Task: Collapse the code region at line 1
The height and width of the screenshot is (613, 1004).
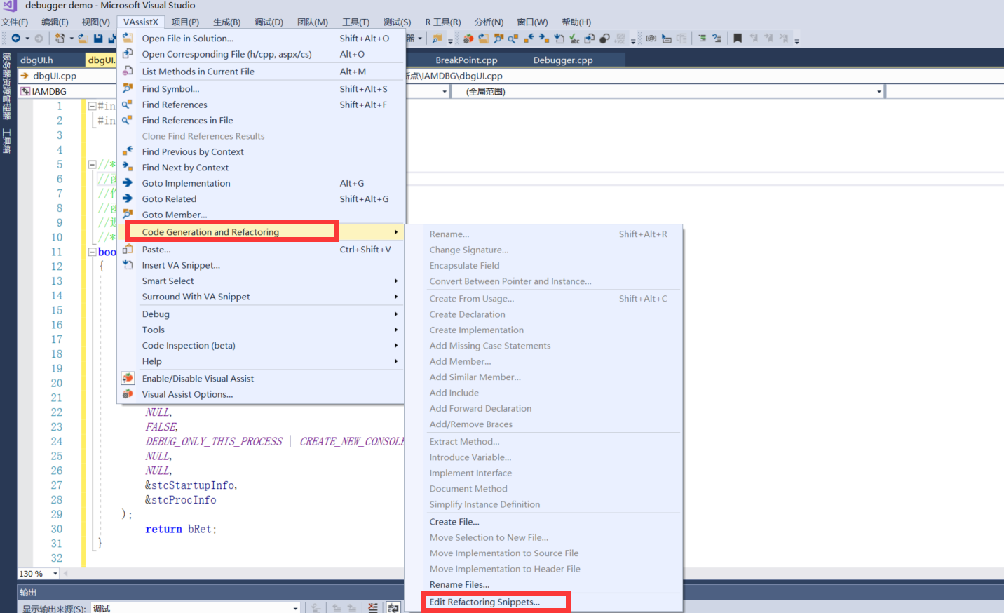Action: tap(92, 106)
